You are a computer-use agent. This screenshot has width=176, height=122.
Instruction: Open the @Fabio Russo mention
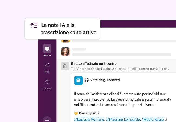pyautogui.click(x=152, y=119)
